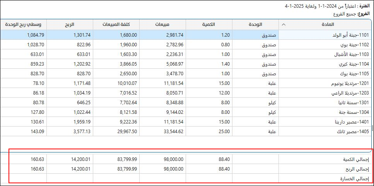Click profit value 1,022.44

pos(83,112)
